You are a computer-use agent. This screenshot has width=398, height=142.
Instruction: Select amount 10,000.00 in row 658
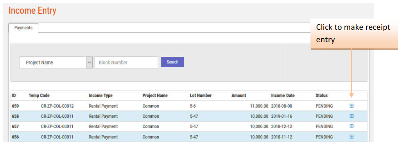[259, 116]
